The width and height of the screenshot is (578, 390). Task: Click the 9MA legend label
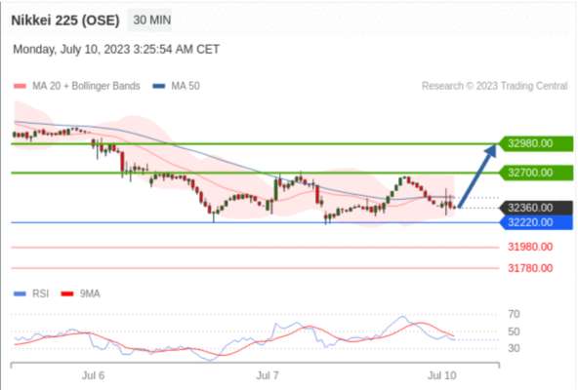pos(90,293)
